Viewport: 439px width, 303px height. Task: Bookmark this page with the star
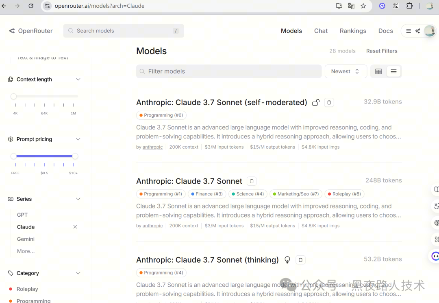[x=363, y=6]
